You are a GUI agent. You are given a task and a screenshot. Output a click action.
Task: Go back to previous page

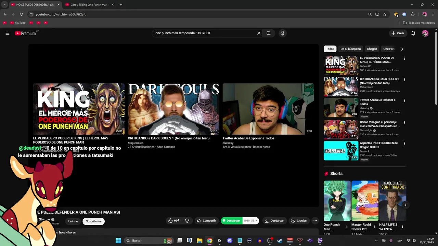click(x=5, y=14)
